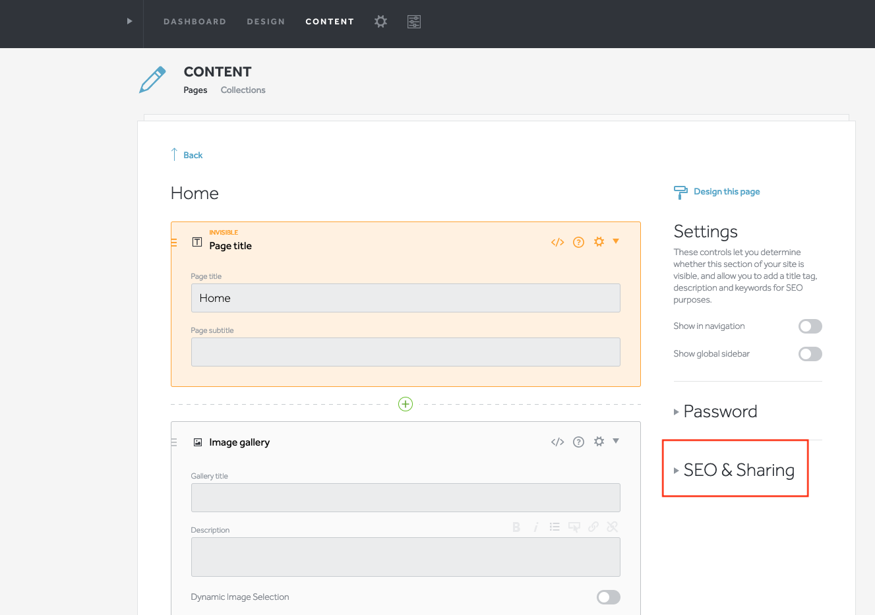Screen dimensions: 875x615
Task: Open the Design menu in top bar
Action: pyautogui.click(x=266, y=22)
